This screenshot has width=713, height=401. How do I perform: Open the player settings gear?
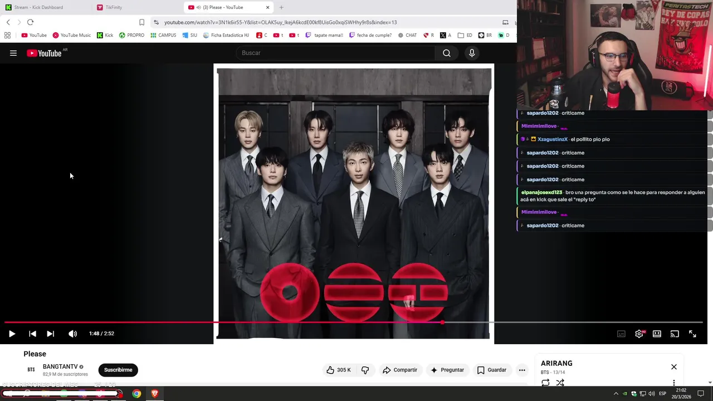[x=639, y=334]
